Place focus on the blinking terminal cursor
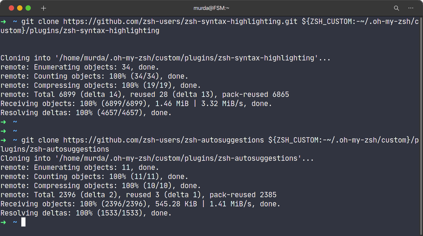The width and height of the screenshot is (423, 236). [24, 222]
